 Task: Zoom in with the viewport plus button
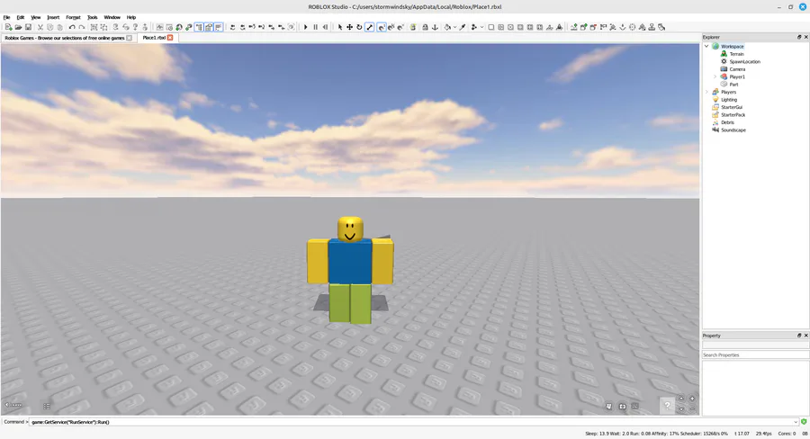pyautogui.click(x=692, y=399)
